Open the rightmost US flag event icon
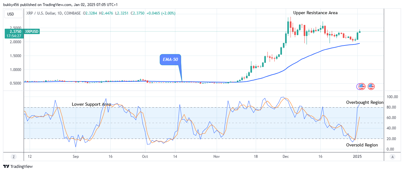 tap(371, 86)
